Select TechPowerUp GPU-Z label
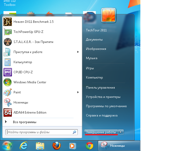Image resolution: width=190 pixels, height=151 pixels. [x=28, y=32]
